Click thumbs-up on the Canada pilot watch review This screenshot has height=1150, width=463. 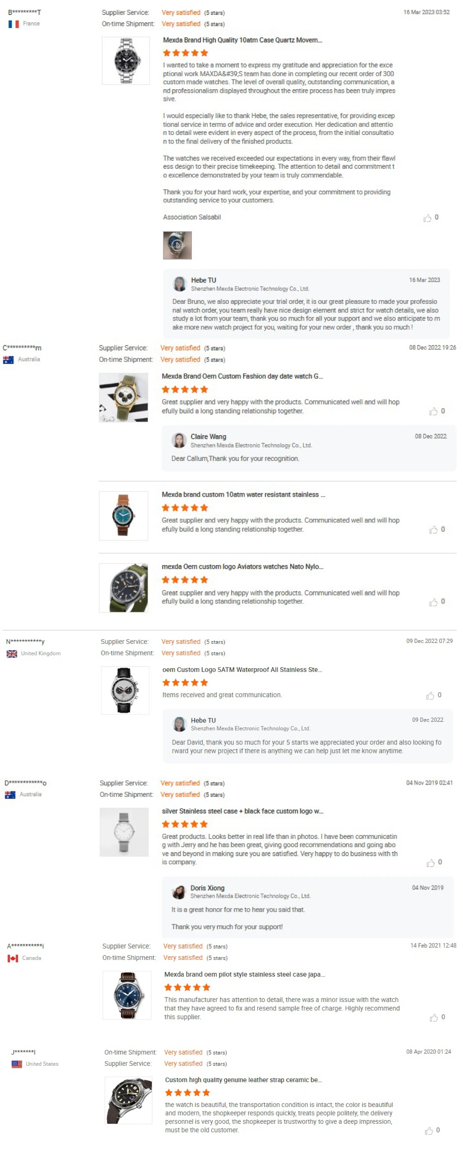point(434,1018)
